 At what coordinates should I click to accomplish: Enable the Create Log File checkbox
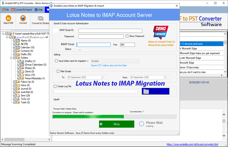click(x=55, y=86)
